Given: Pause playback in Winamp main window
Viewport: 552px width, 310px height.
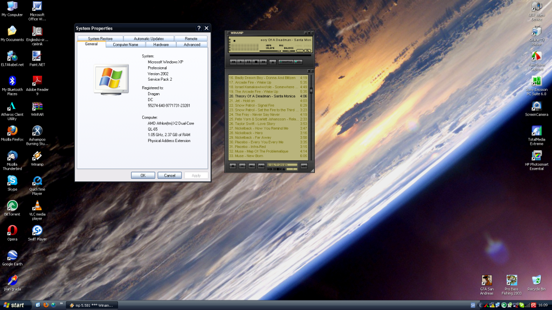Looking at the screenshot, I should point(248,62).
